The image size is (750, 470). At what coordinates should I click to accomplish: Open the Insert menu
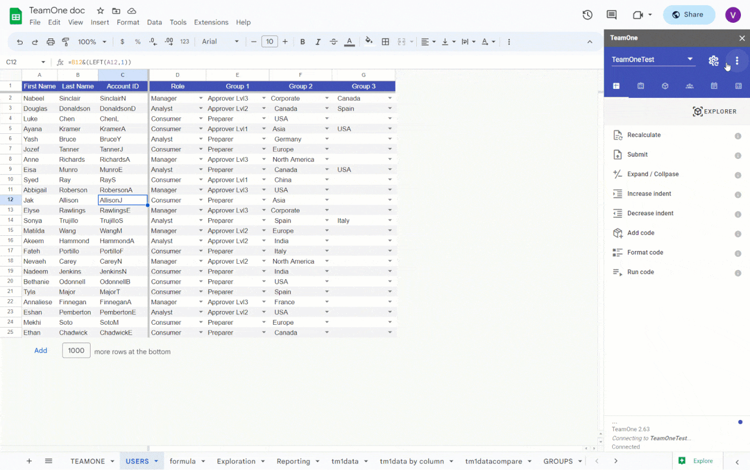pos(100,22)
